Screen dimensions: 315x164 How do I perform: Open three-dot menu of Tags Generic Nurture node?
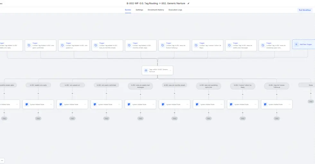tap(170, 70)
